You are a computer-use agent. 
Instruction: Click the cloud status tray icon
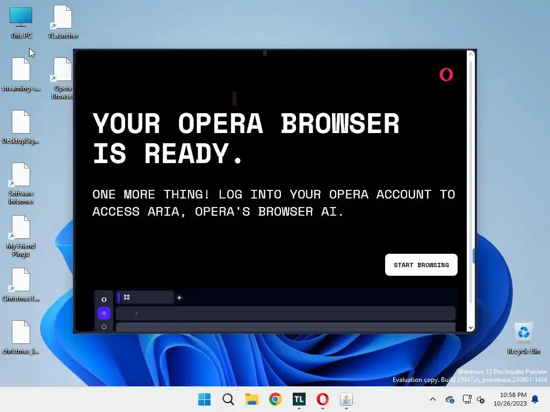click(450, 399)
